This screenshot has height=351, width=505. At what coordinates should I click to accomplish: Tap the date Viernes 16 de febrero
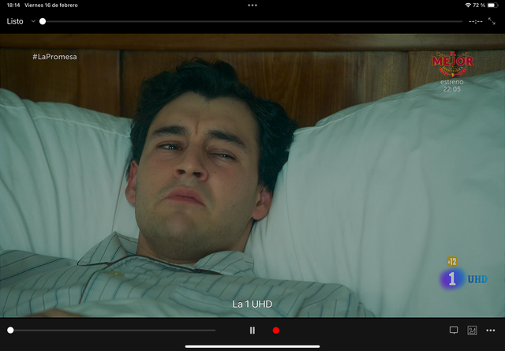pos(50,6)
